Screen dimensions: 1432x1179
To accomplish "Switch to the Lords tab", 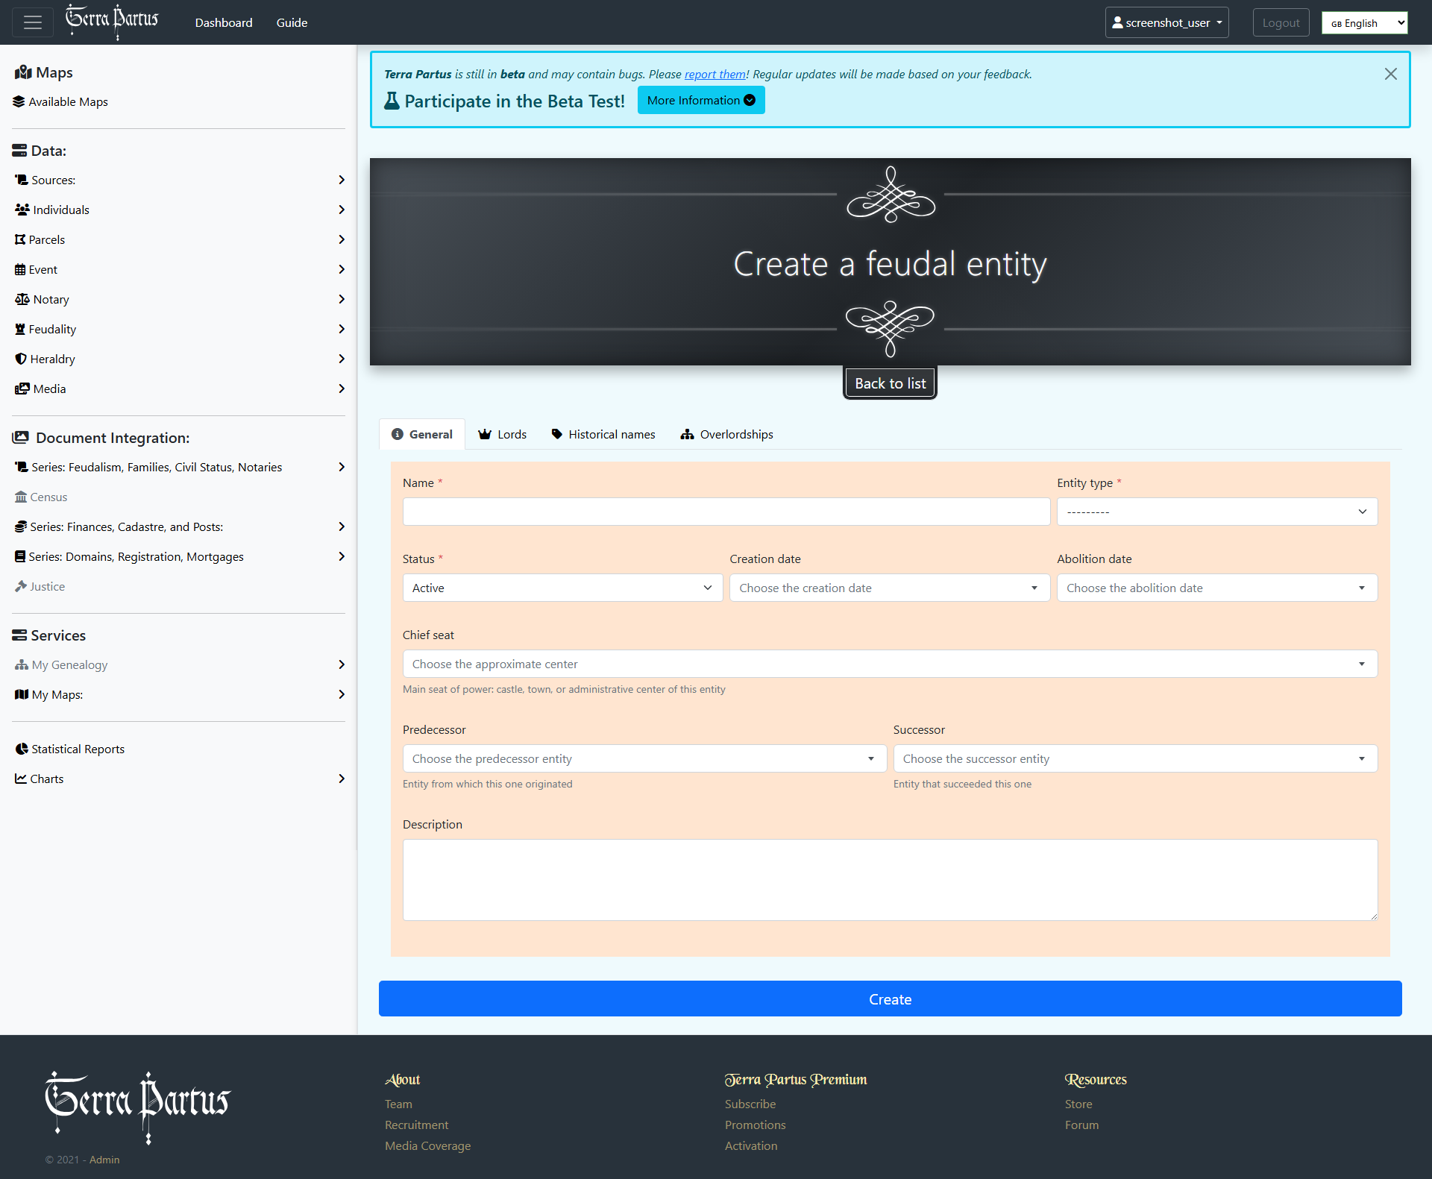I will click(503, 434).
